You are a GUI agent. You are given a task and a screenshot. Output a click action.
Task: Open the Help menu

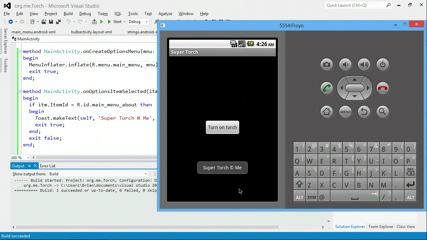point(204,14)
